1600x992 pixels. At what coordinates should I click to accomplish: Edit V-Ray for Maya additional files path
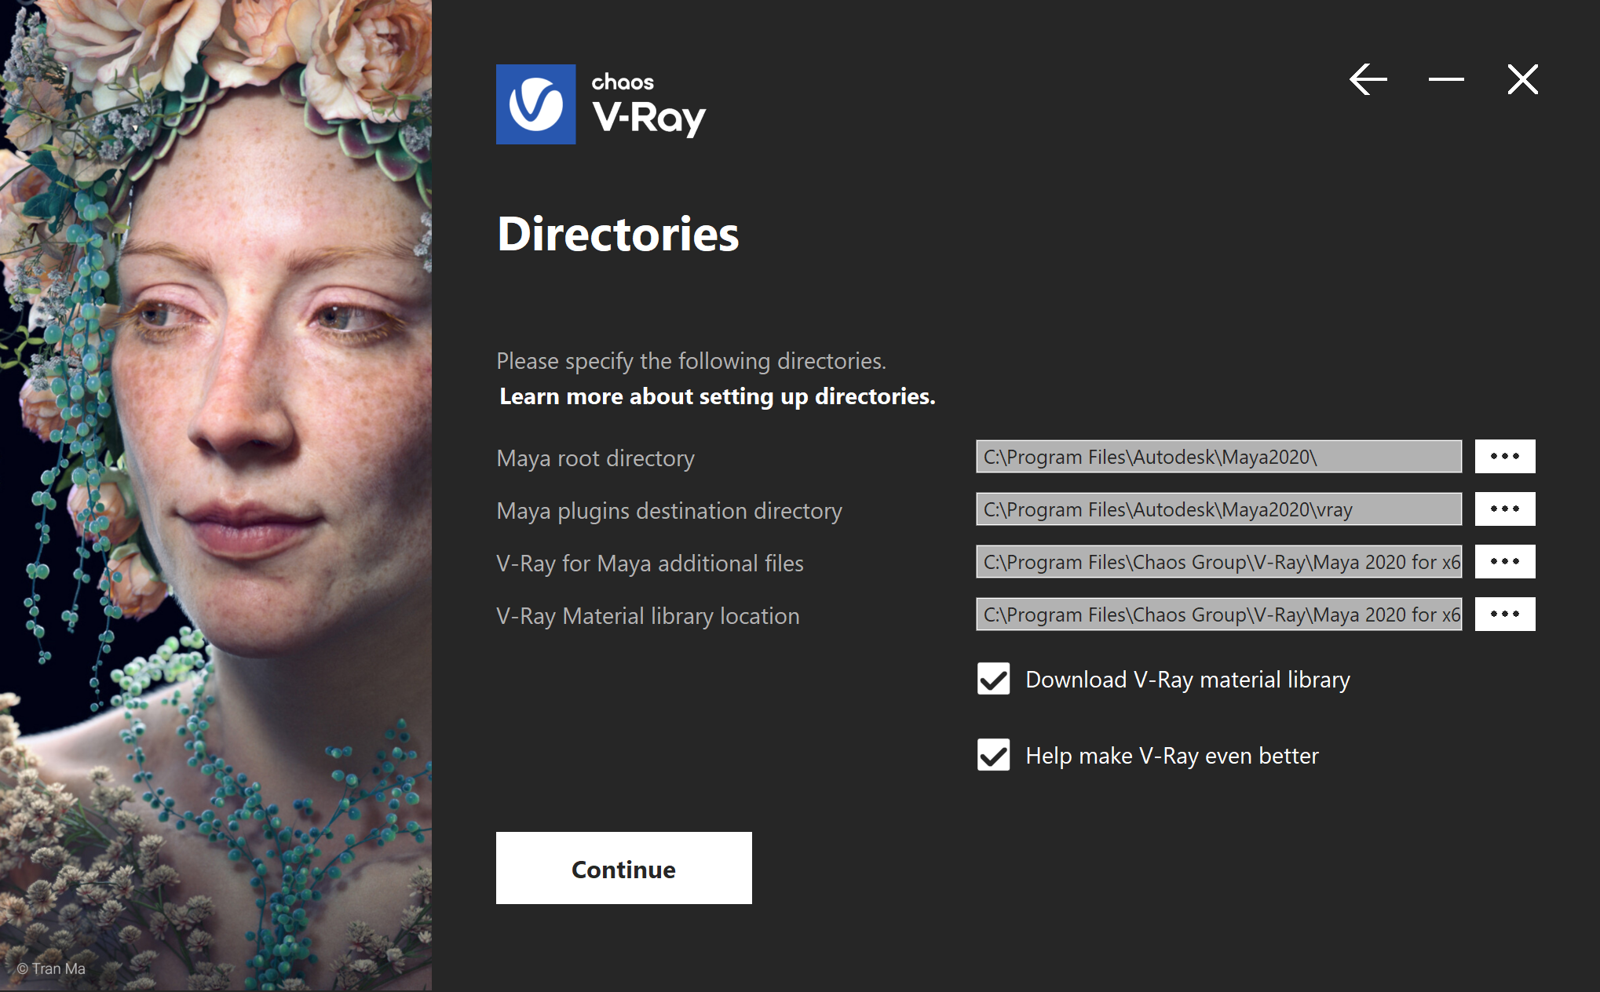1218,562
